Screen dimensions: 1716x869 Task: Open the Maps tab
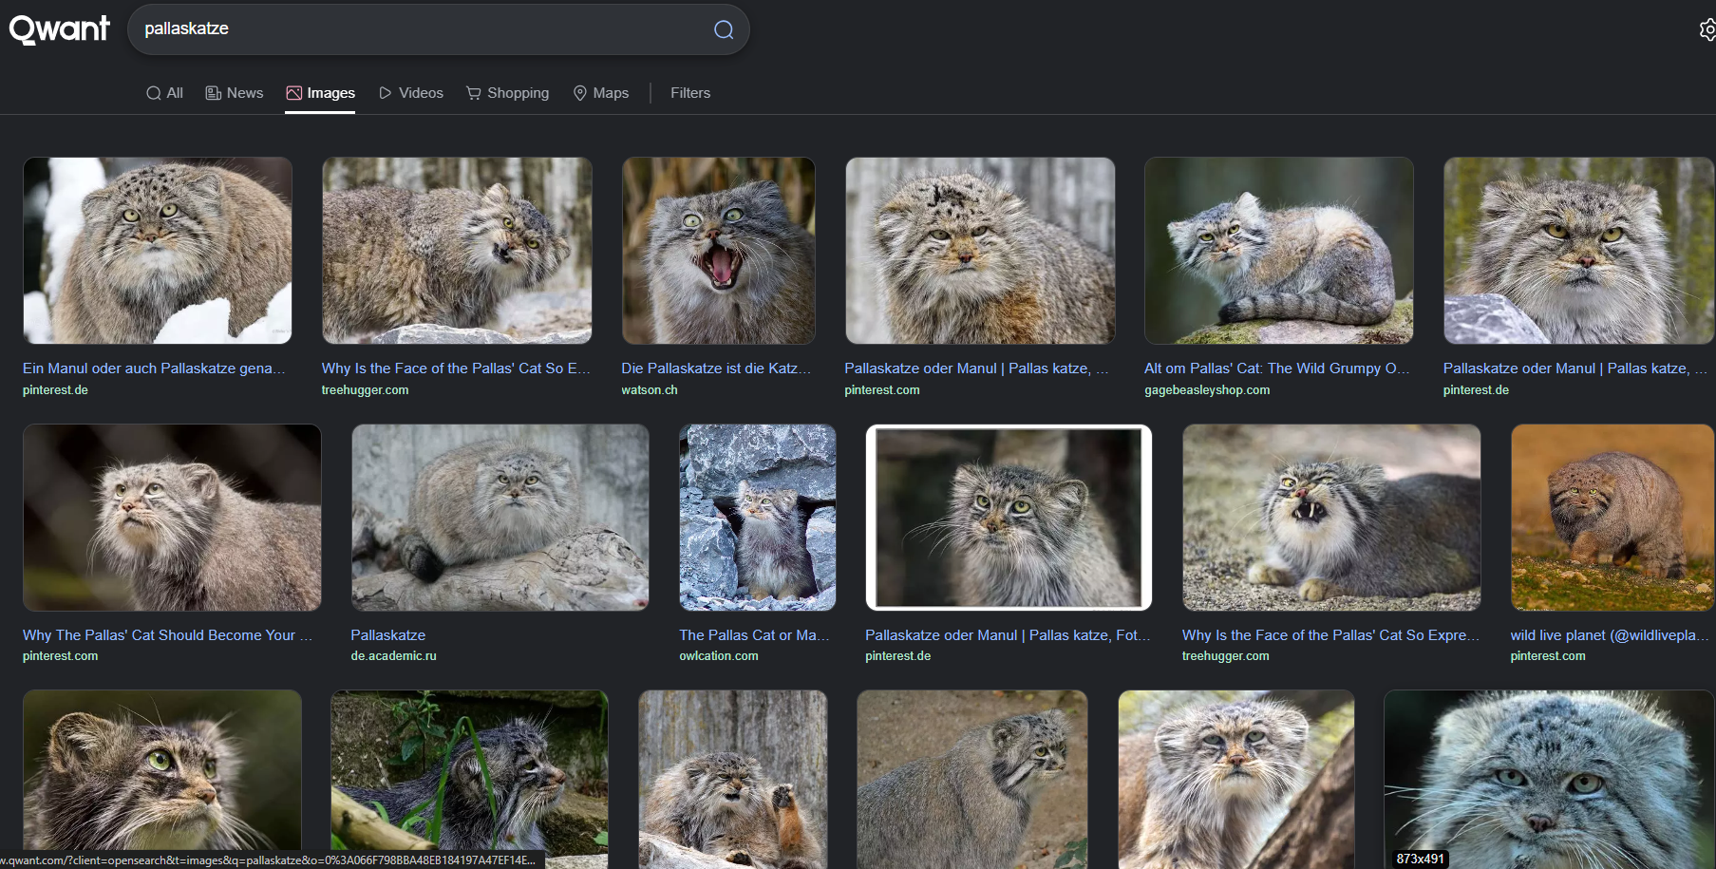coord(601,93)
